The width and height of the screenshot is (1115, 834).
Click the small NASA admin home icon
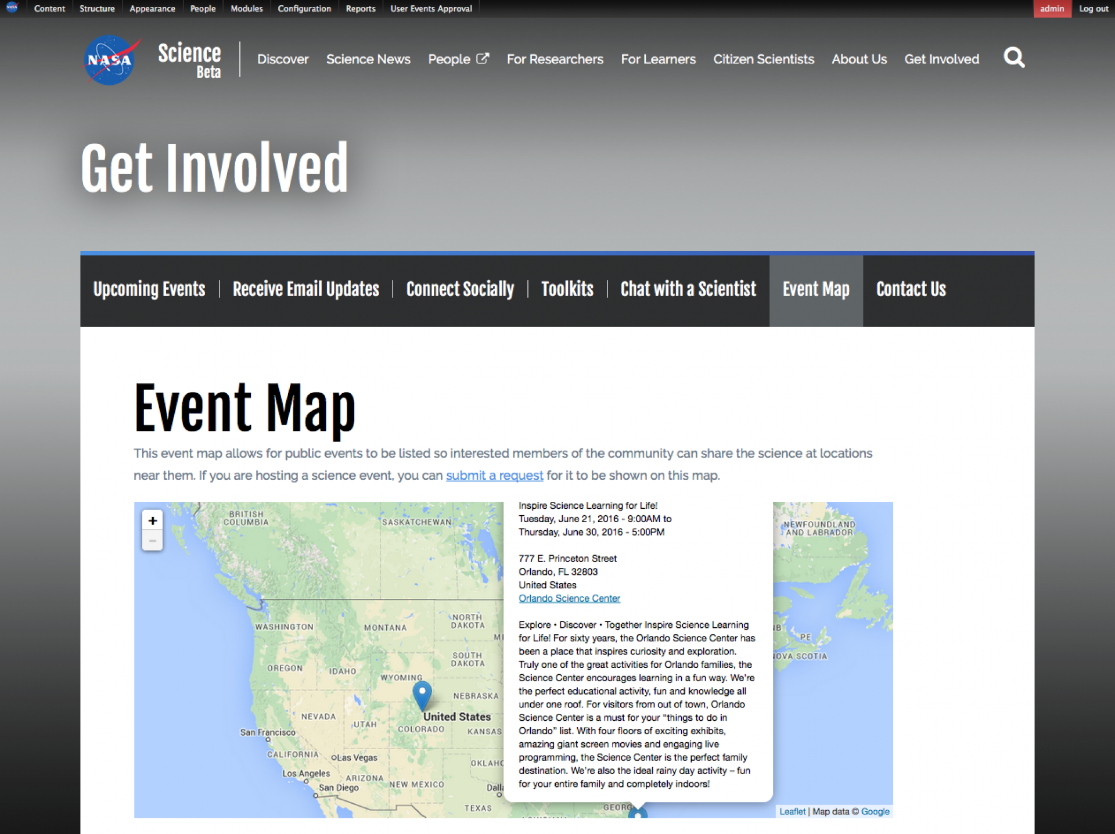(12, 8)
